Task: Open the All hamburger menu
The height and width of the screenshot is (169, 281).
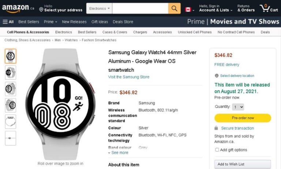Action: 8,22
